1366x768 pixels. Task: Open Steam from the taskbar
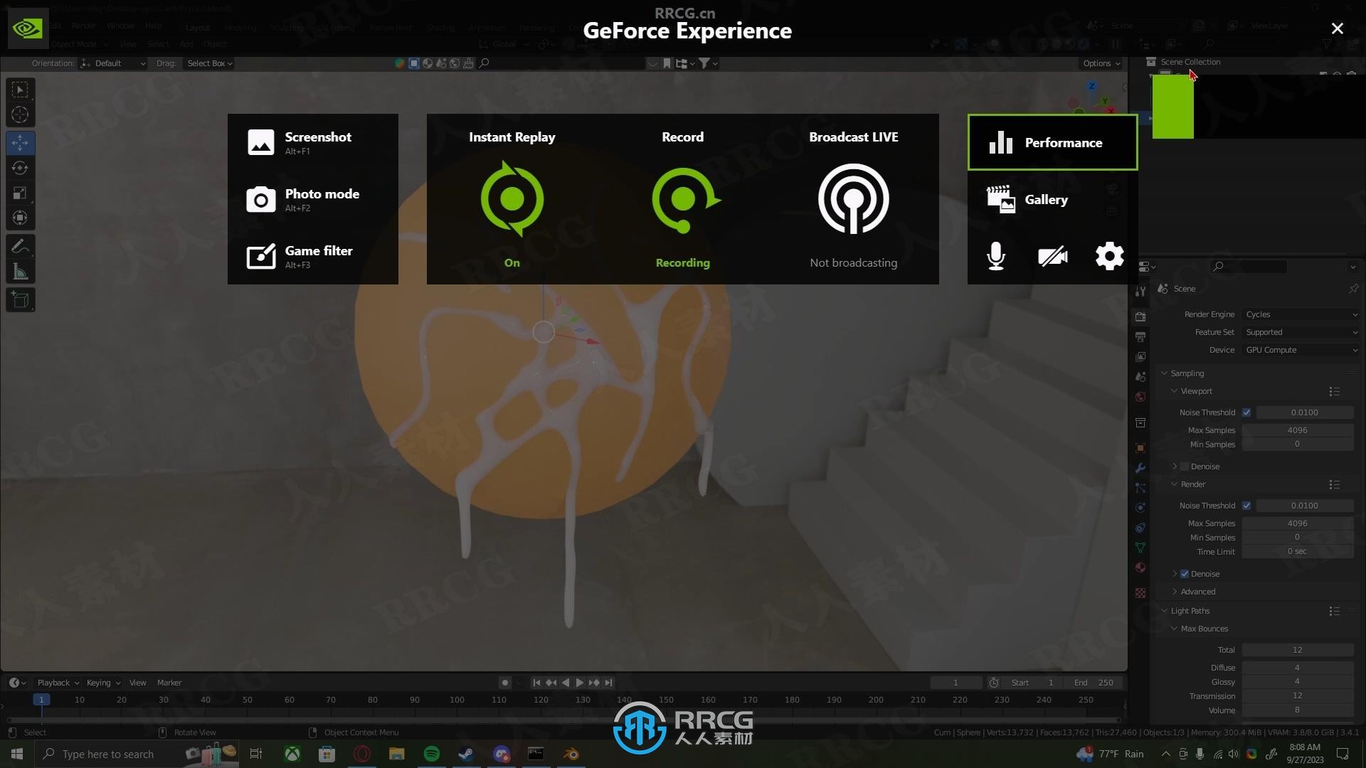pos(466,754)
